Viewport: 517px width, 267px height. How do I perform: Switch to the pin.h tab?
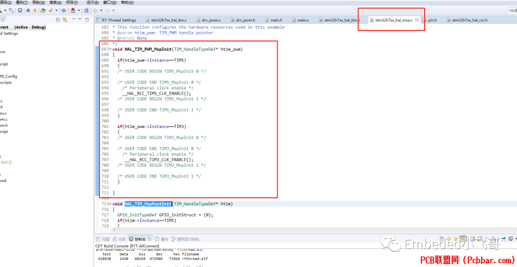429,20
